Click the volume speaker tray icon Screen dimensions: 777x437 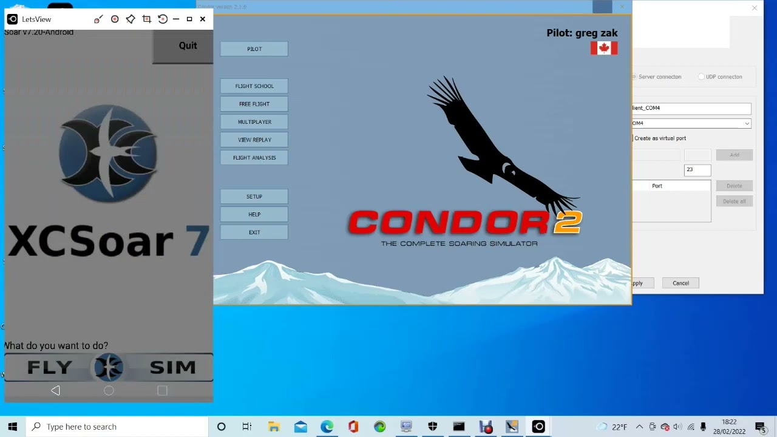point(677,427)
